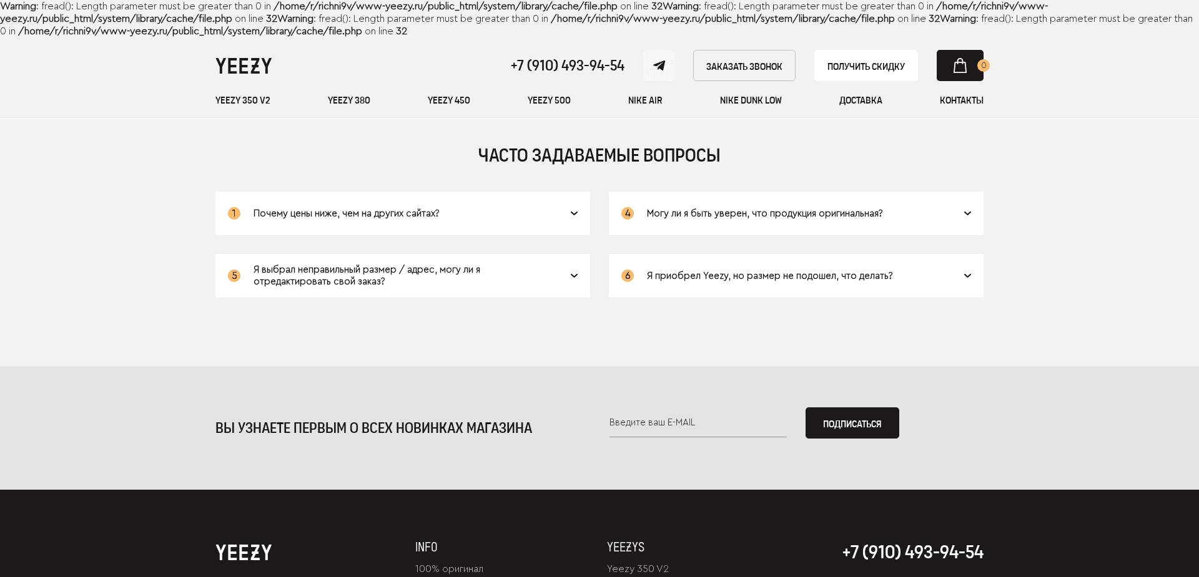The height and width of the screenshot is (577, 1199).
Task: Click the email input field
Action: [x=698, y=422]
